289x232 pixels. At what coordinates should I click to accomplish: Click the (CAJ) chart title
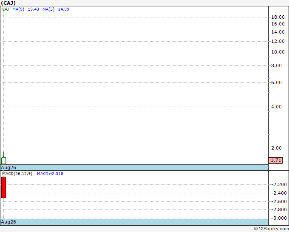click(8, 3)
